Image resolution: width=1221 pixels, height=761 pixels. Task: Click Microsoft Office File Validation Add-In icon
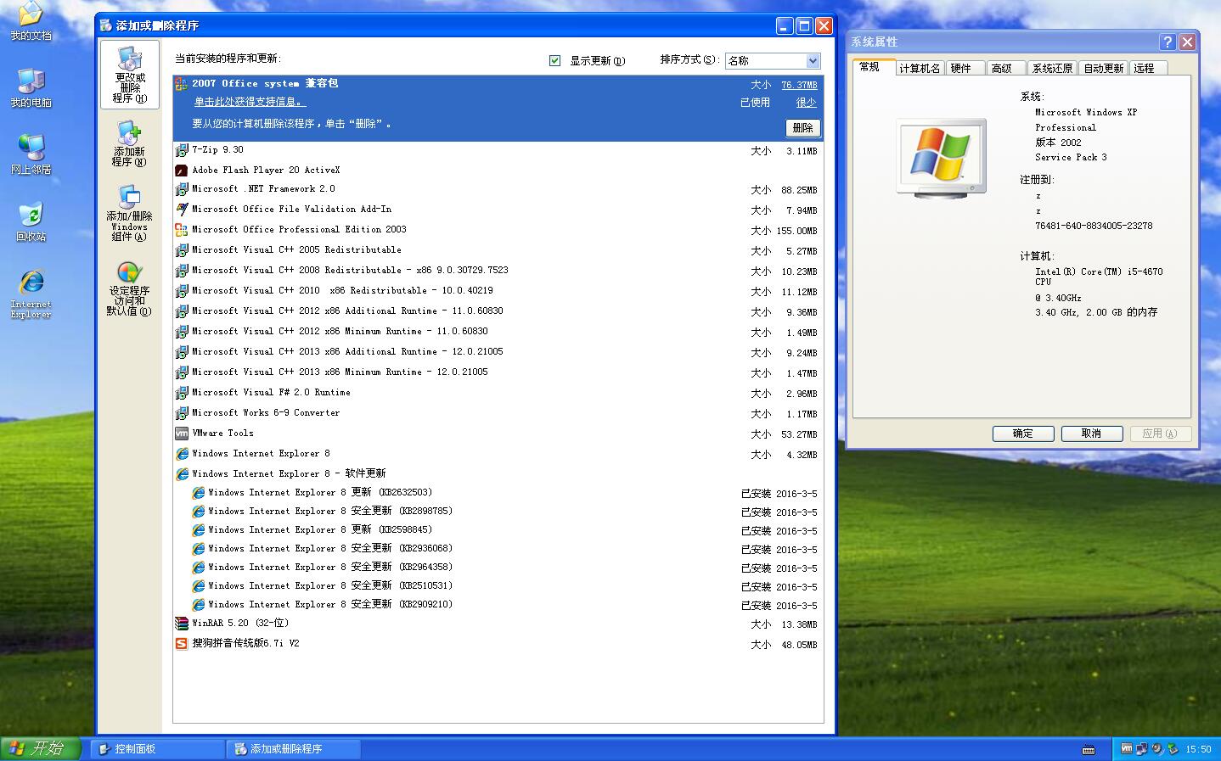click(x=182, y=210)
